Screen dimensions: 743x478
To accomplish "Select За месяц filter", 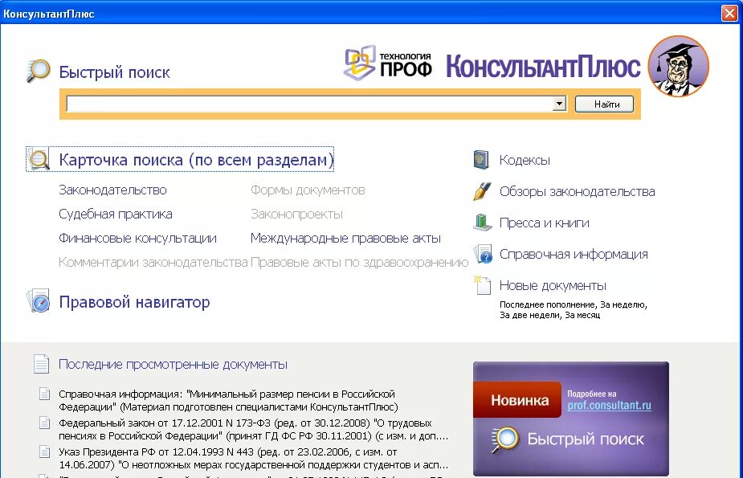I will tap(582, 315).
